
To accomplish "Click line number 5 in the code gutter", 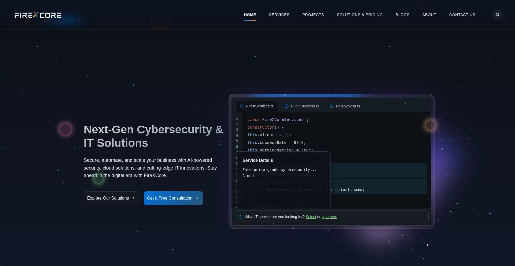I will coord(237,141).
